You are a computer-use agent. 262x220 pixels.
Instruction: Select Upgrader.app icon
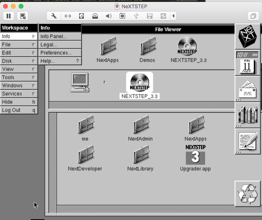pyautogui.click(x=195, y=158)
